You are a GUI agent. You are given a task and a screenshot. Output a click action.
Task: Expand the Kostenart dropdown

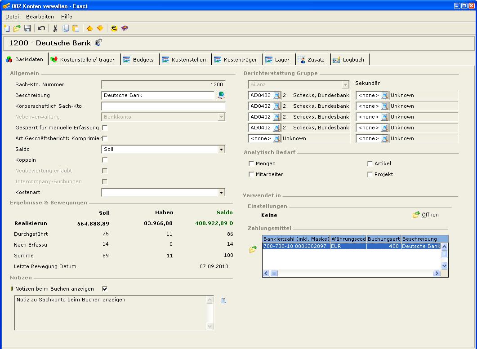(221, 192)
